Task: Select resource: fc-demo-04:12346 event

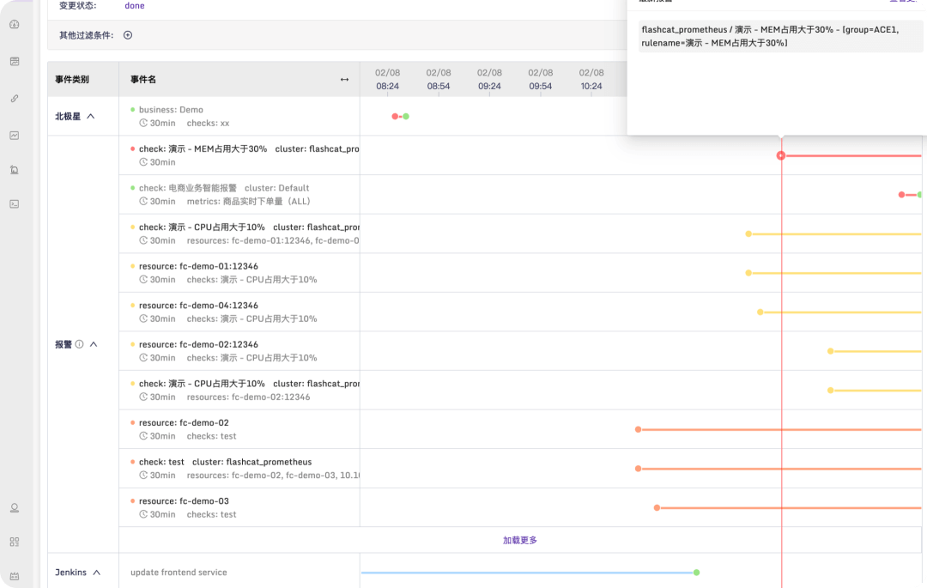Action: tap(239, 312)
